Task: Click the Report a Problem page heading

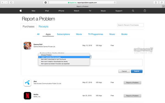Action: coord(38,19)
